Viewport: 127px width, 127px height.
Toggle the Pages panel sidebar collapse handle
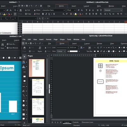coord(49,89)
